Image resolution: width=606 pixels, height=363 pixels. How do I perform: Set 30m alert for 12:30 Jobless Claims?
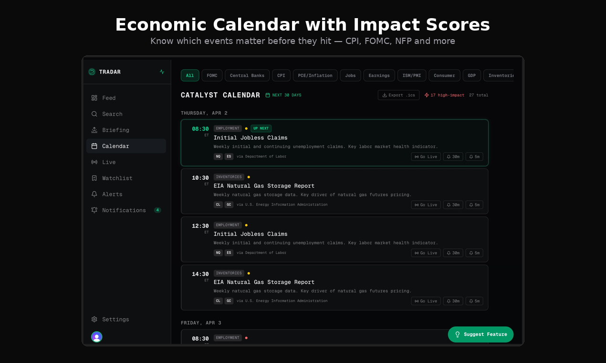pyautogui.click(x=453, y=253)
